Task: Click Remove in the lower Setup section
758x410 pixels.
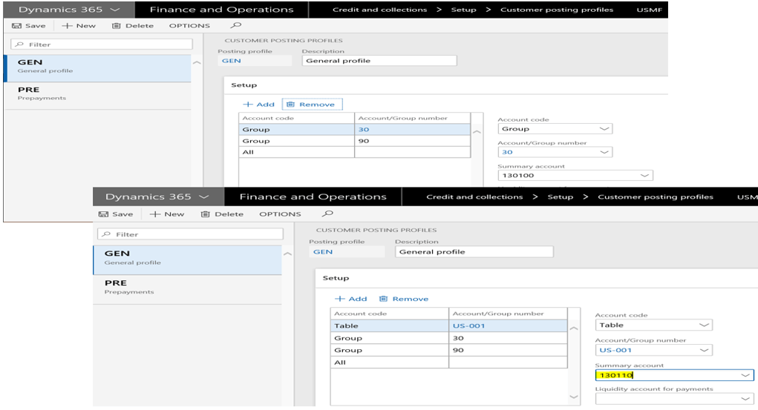Action: 404,299
